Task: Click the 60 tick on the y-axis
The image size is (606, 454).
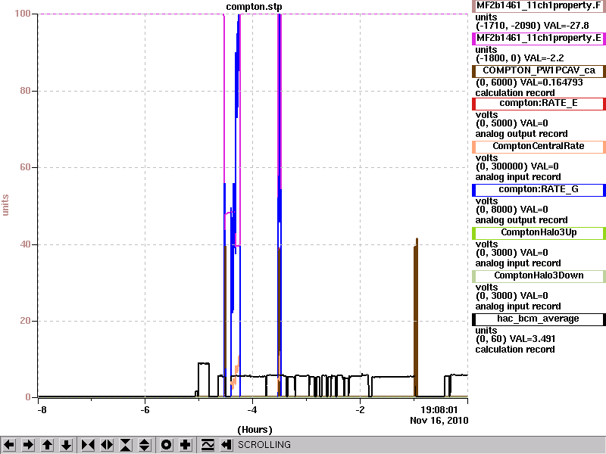Action: pyautogui.click(x=25, y=167)
